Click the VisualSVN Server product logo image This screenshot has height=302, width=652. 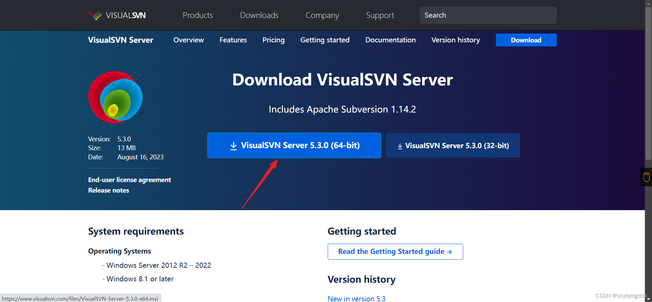(x=115, y=97)
